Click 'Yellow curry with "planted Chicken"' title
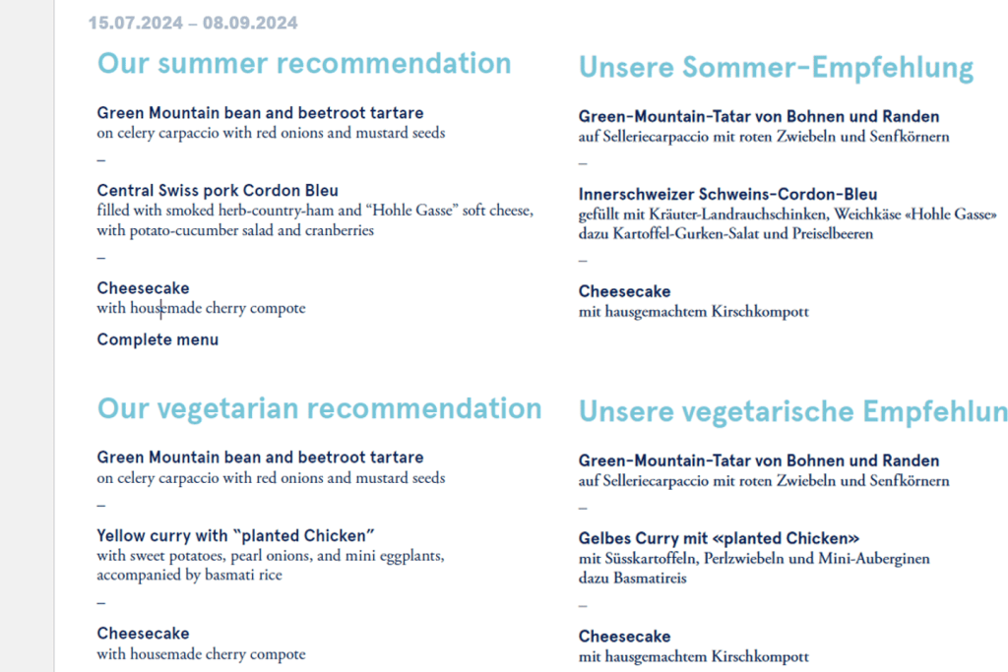The width and height of the screenshot is (1008, 672). click(236, 536)
